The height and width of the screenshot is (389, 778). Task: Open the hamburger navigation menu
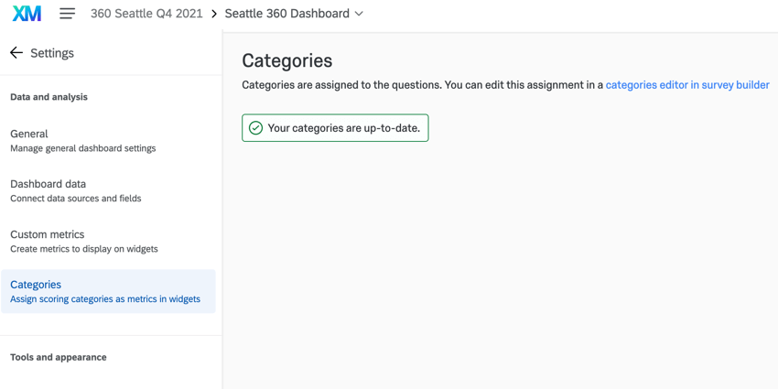[x=67, y=14]
